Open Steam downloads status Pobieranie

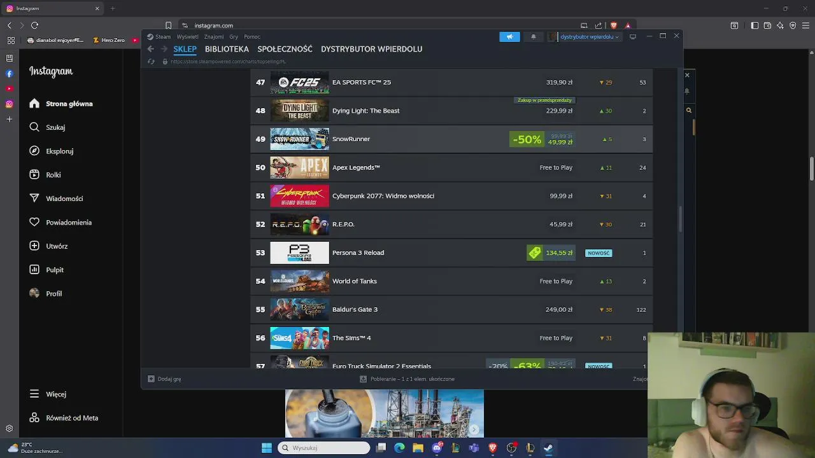[407, 379]
